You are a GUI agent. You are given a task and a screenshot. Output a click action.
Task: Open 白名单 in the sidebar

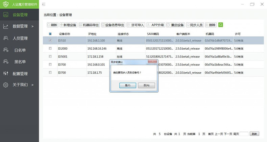click(x=20, y=50)
